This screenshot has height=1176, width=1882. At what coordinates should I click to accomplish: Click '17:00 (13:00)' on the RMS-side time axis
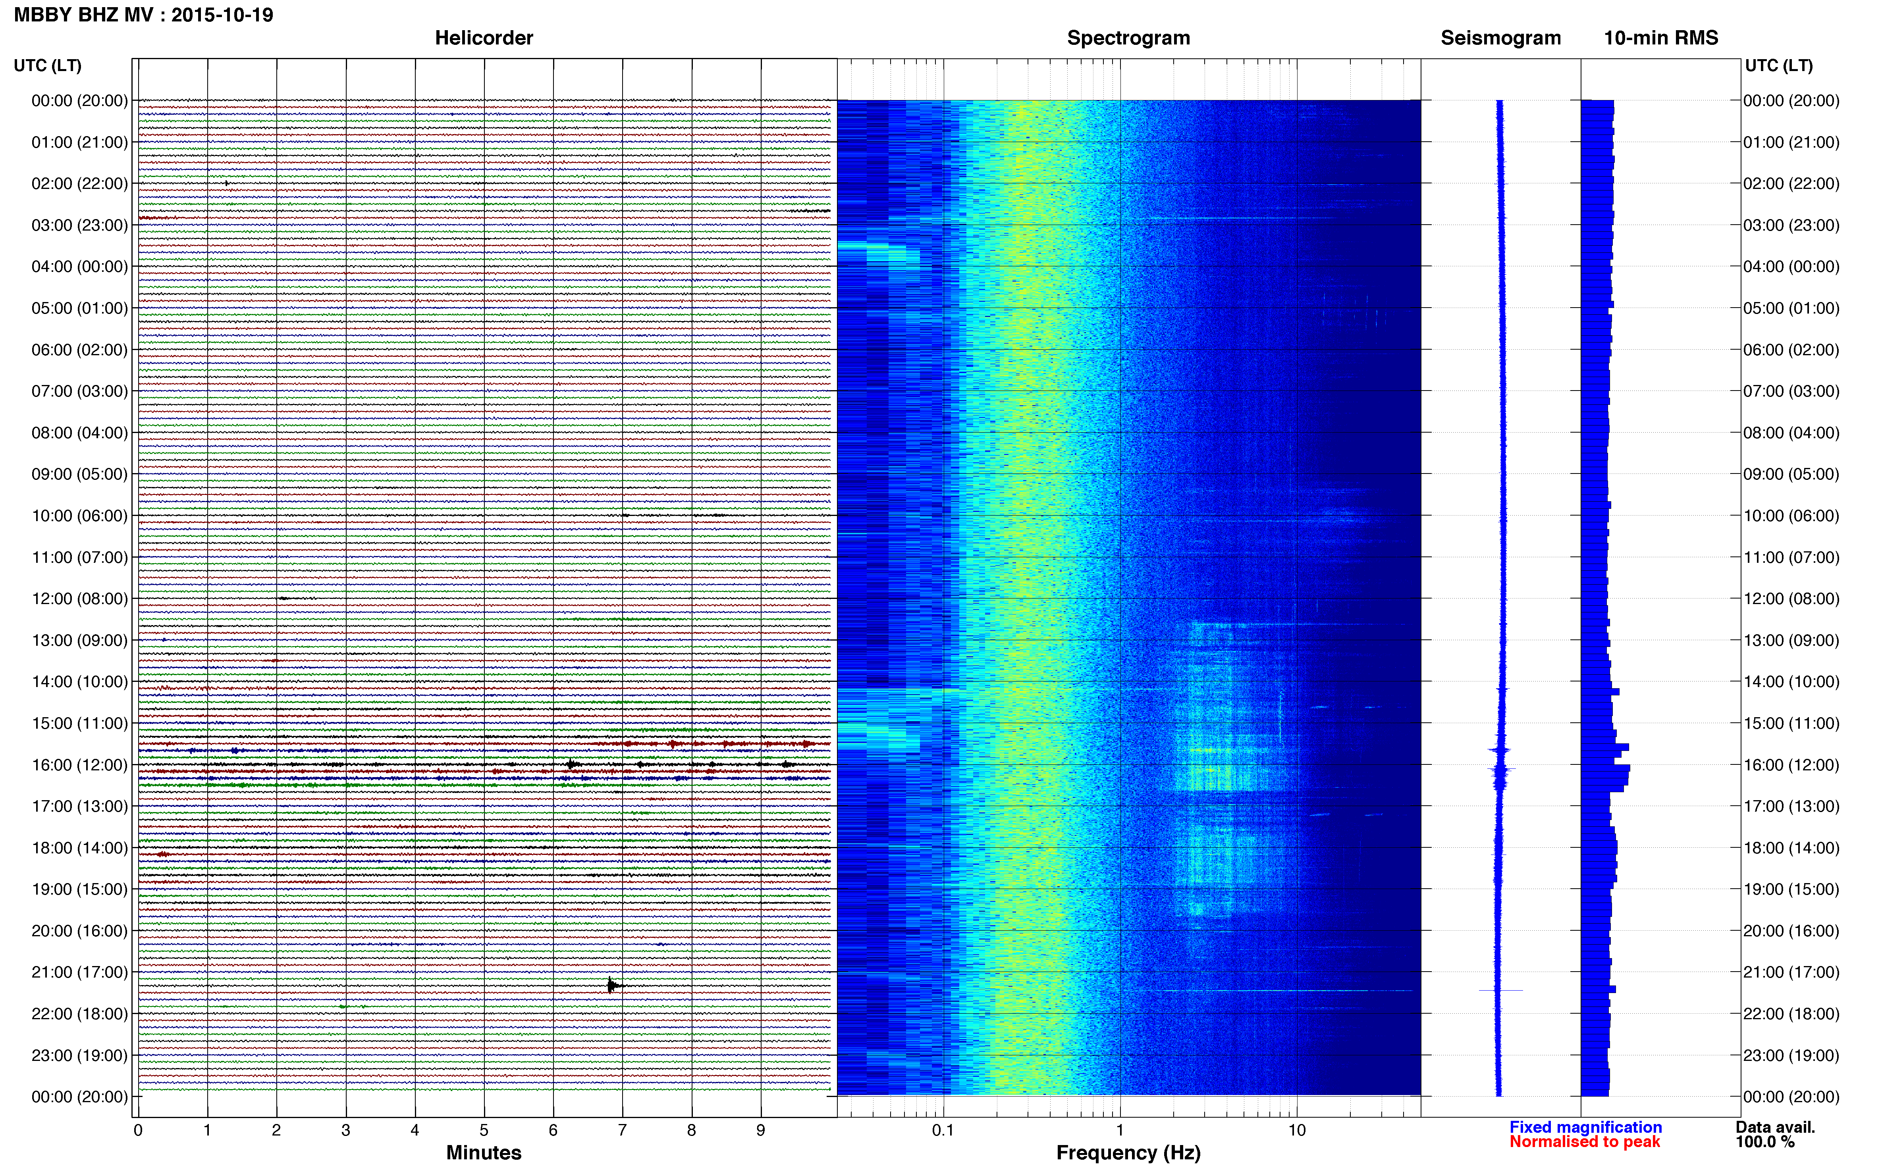coord(1791,806)
